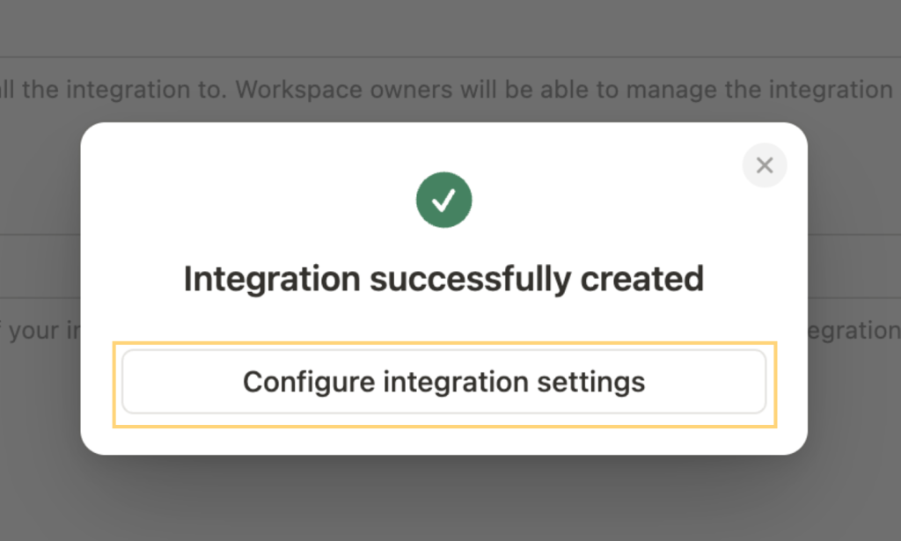
Task: Click the 'Integration successfully created' heading
Action: click(x=443, y=280)
